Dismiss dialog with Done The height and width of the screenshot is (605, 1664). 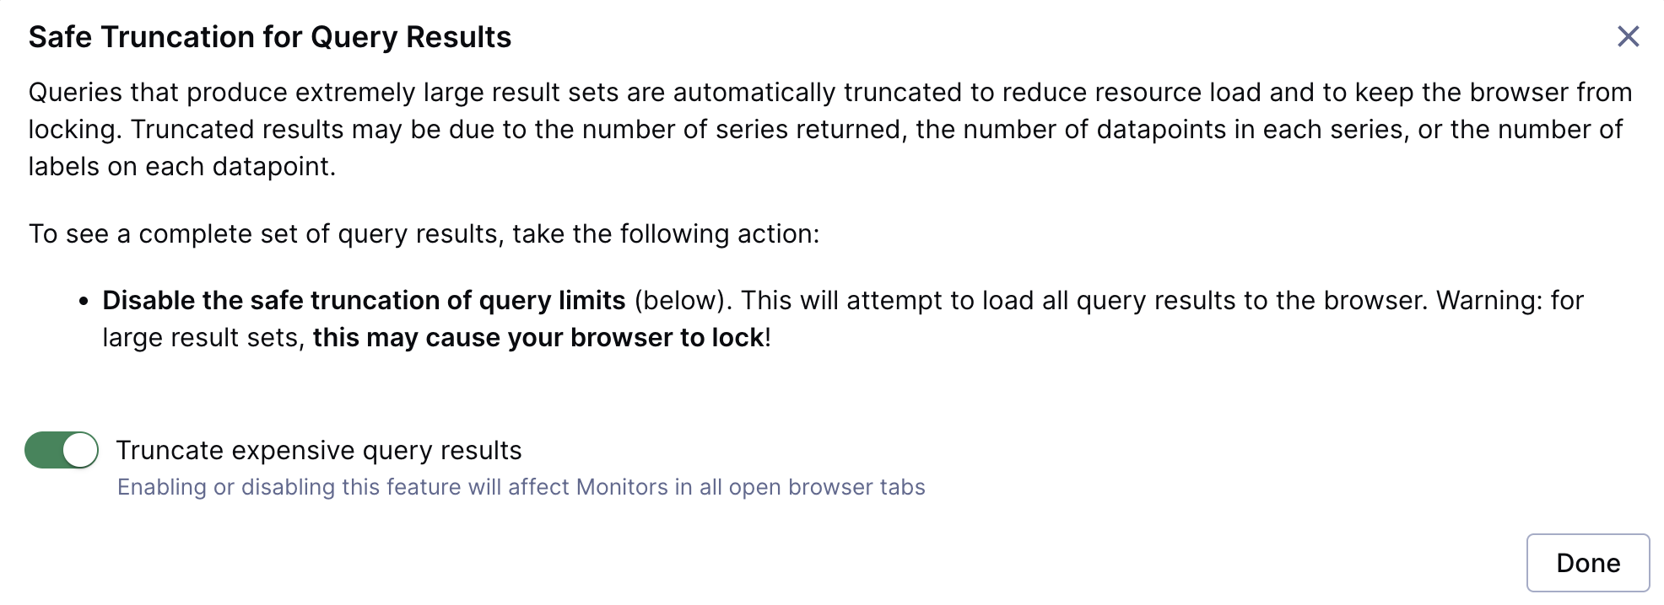pyautogui.click(x=1588, y=562)
